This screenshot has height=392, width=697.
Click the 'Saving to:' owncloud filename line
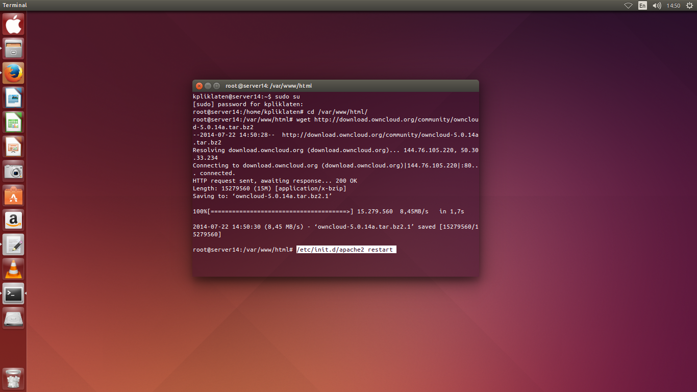(262, 196)
